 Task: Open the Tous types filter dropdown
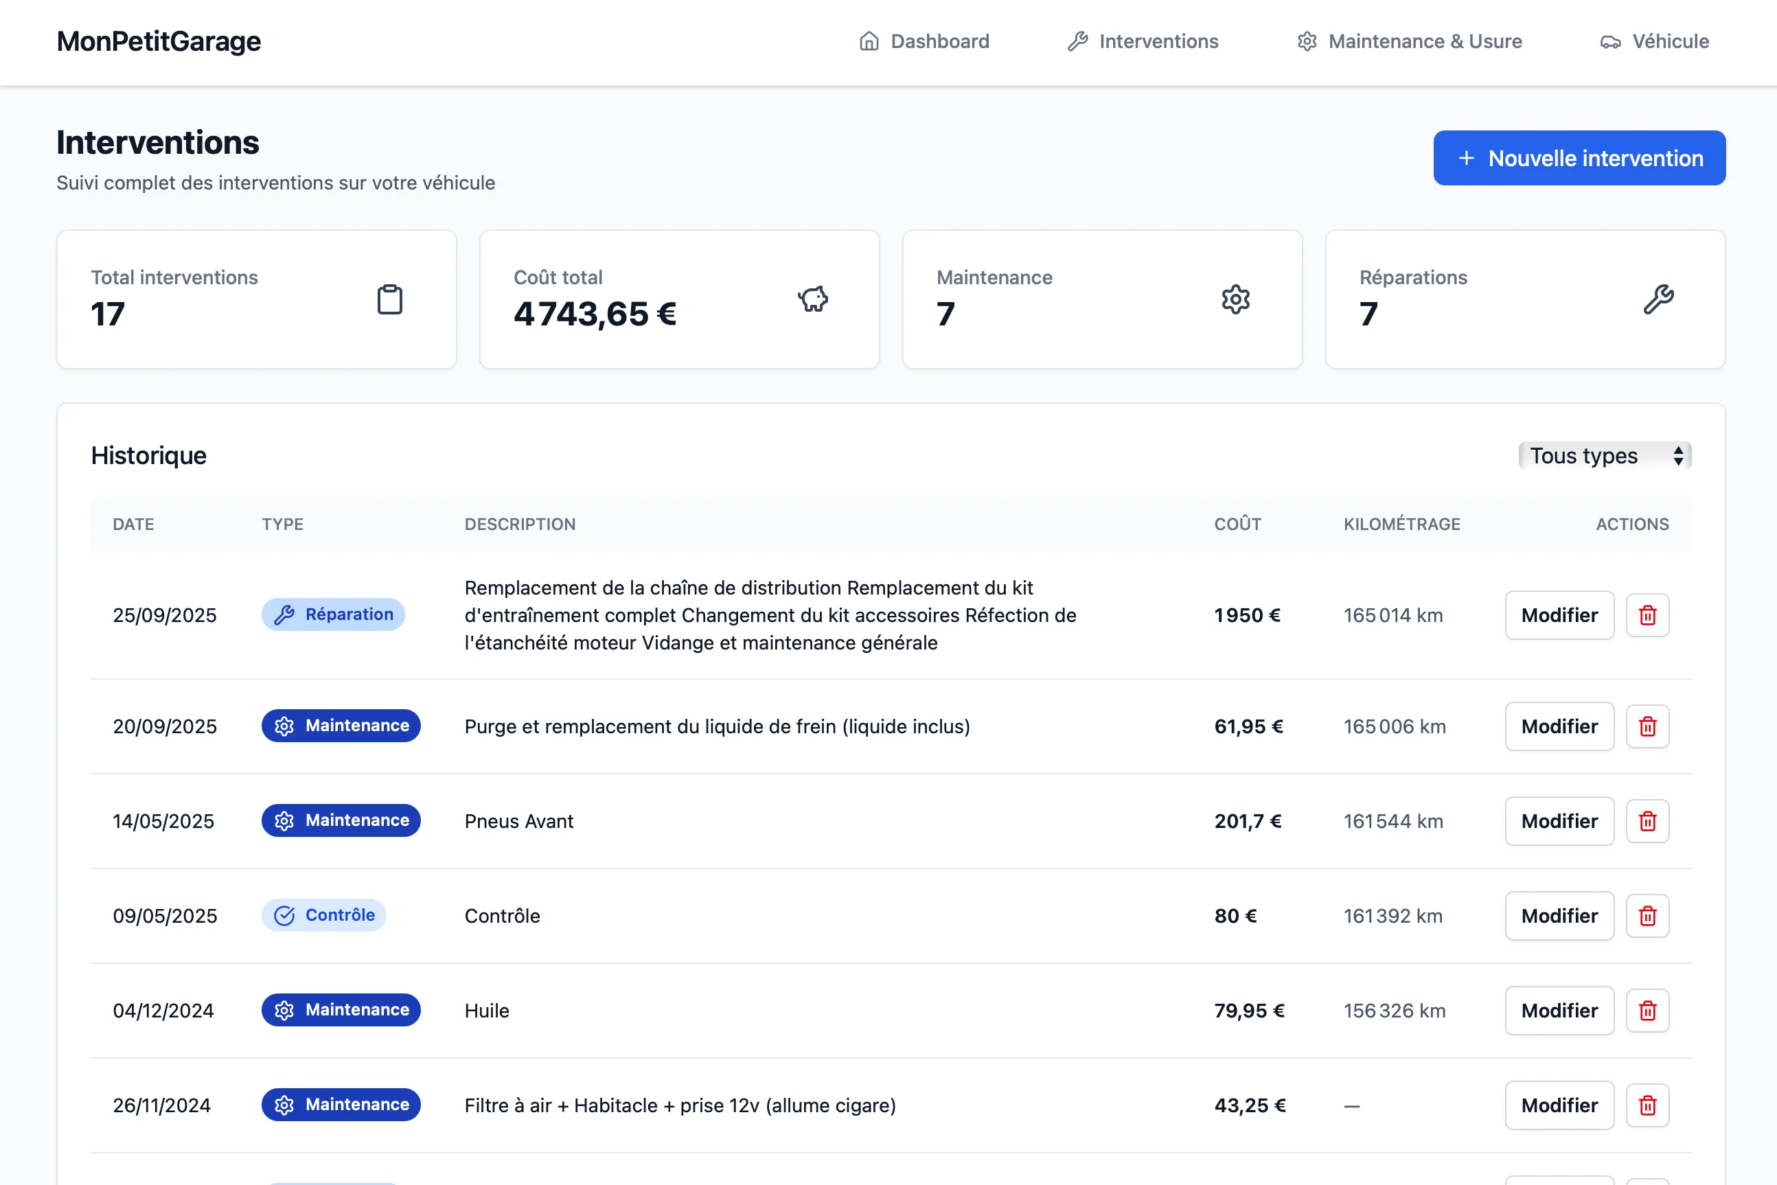point(1604,456)
